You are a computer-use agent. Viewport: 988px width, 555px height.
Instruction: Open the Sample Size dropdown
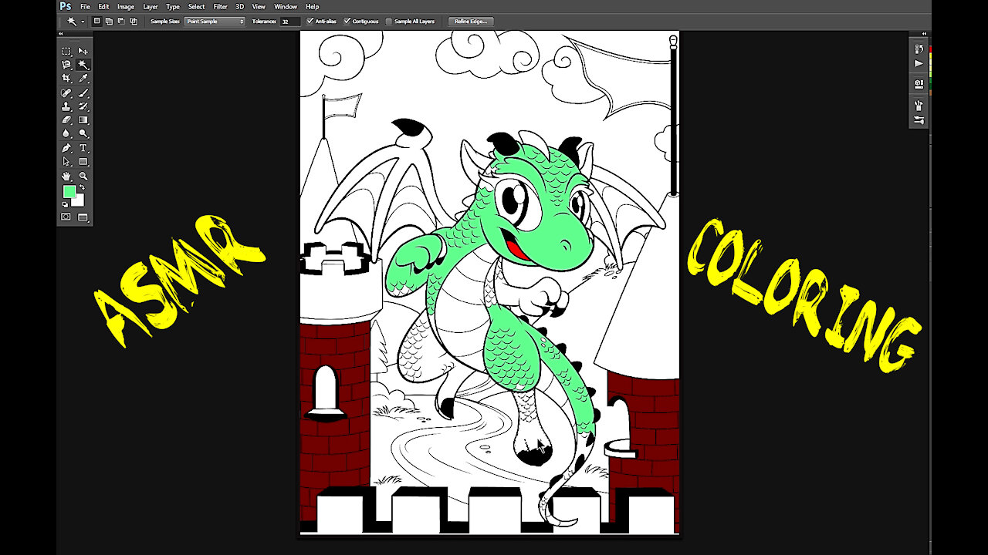(x=215, y=21)
